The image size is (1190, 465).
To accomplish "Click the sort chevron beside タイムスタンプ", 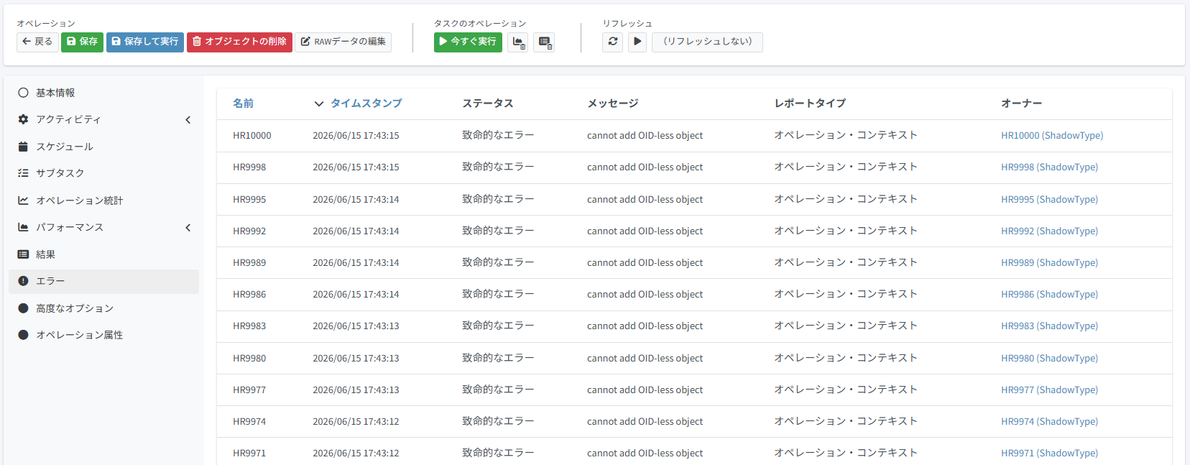I will coord(319,104).
